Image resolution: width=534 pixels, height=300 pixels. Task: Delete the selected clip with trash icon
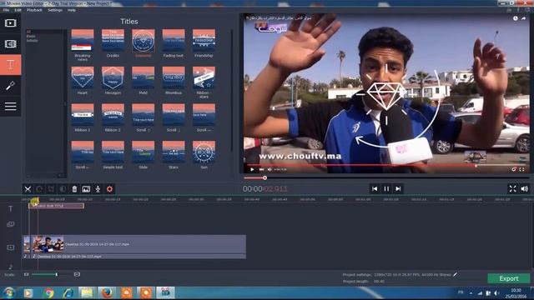click(74, 189)
